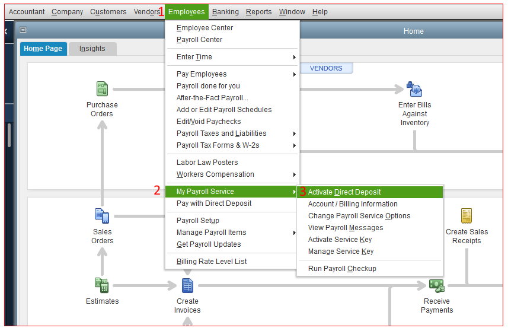Open the Accountant menu

(27, 12)
